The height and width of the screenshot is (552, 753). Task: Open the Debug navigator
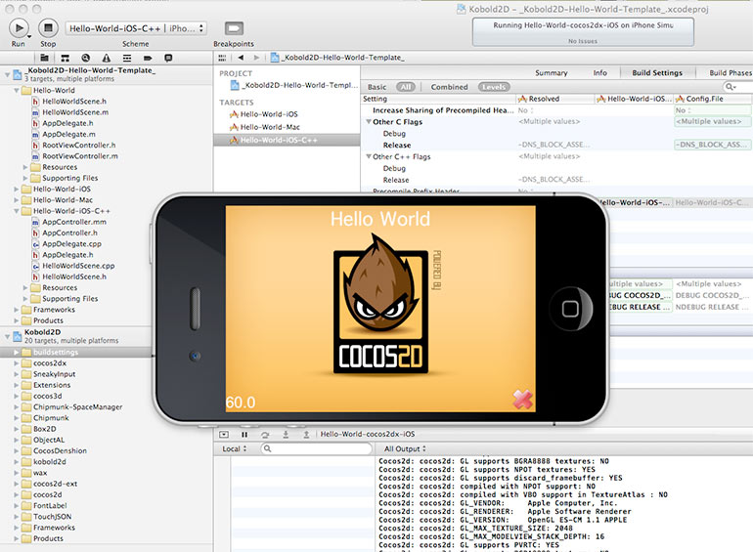click(x=127, y=58)
